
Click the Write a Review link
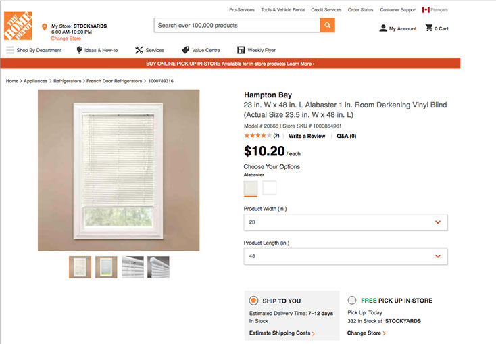click(307, 136)
